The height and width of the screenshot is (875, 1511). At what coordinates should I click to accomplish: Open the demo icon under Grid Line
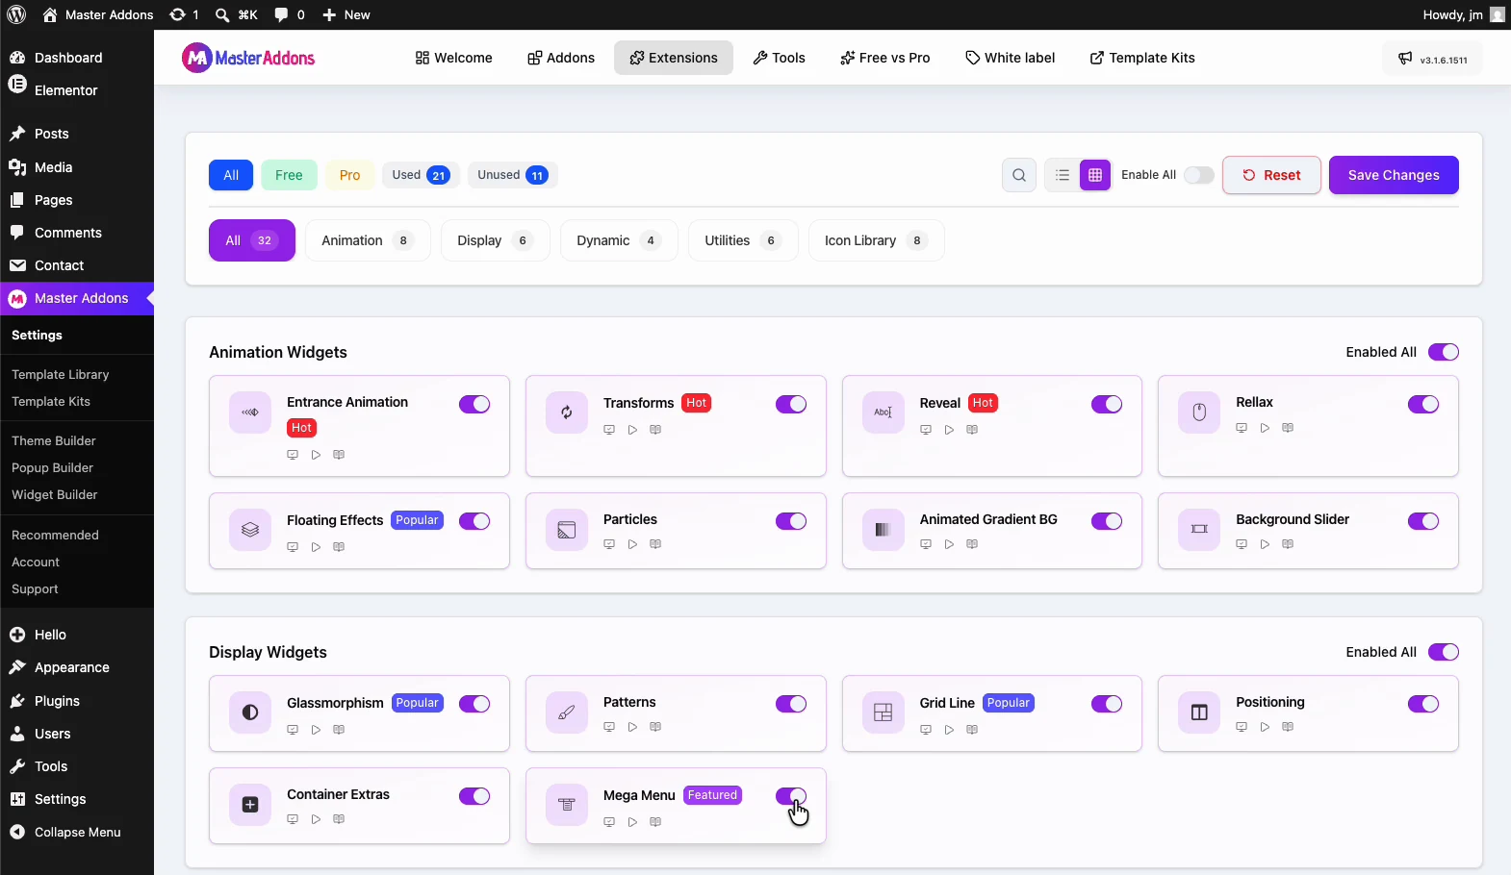[x=926, y=730]
